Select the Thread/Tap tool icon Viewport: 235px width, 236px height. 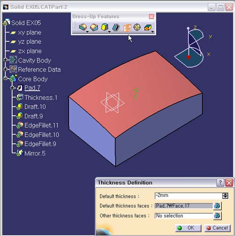coord(137,27)
